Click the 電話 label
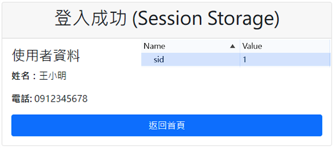 22,98
